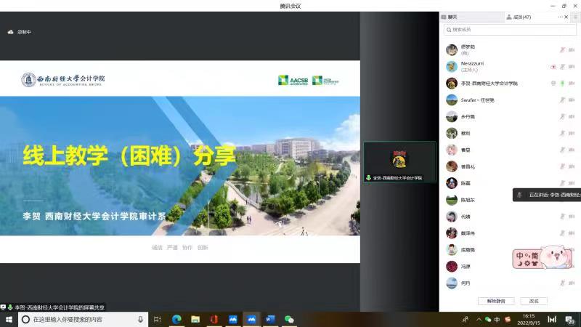
Task: Toggle camera icon for Swufer-任世驰
Action: click(x=572, y=100)
